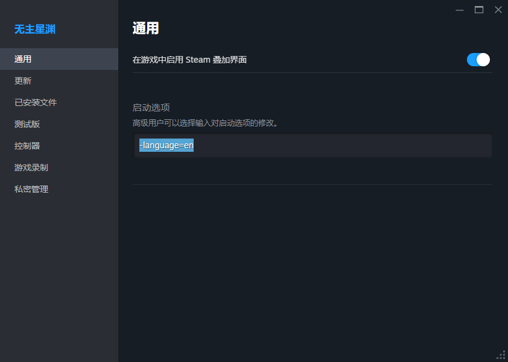The height and width of the screenshot is (362, 508).
Task: Click the launch options input field
Action: [313, 145]
